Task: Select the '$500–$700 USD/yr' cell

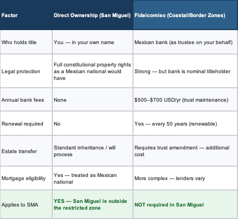Action: 182,100
